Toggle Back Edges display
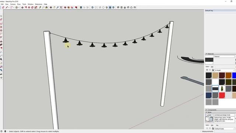The image size is (236, 133). [96, 7]
